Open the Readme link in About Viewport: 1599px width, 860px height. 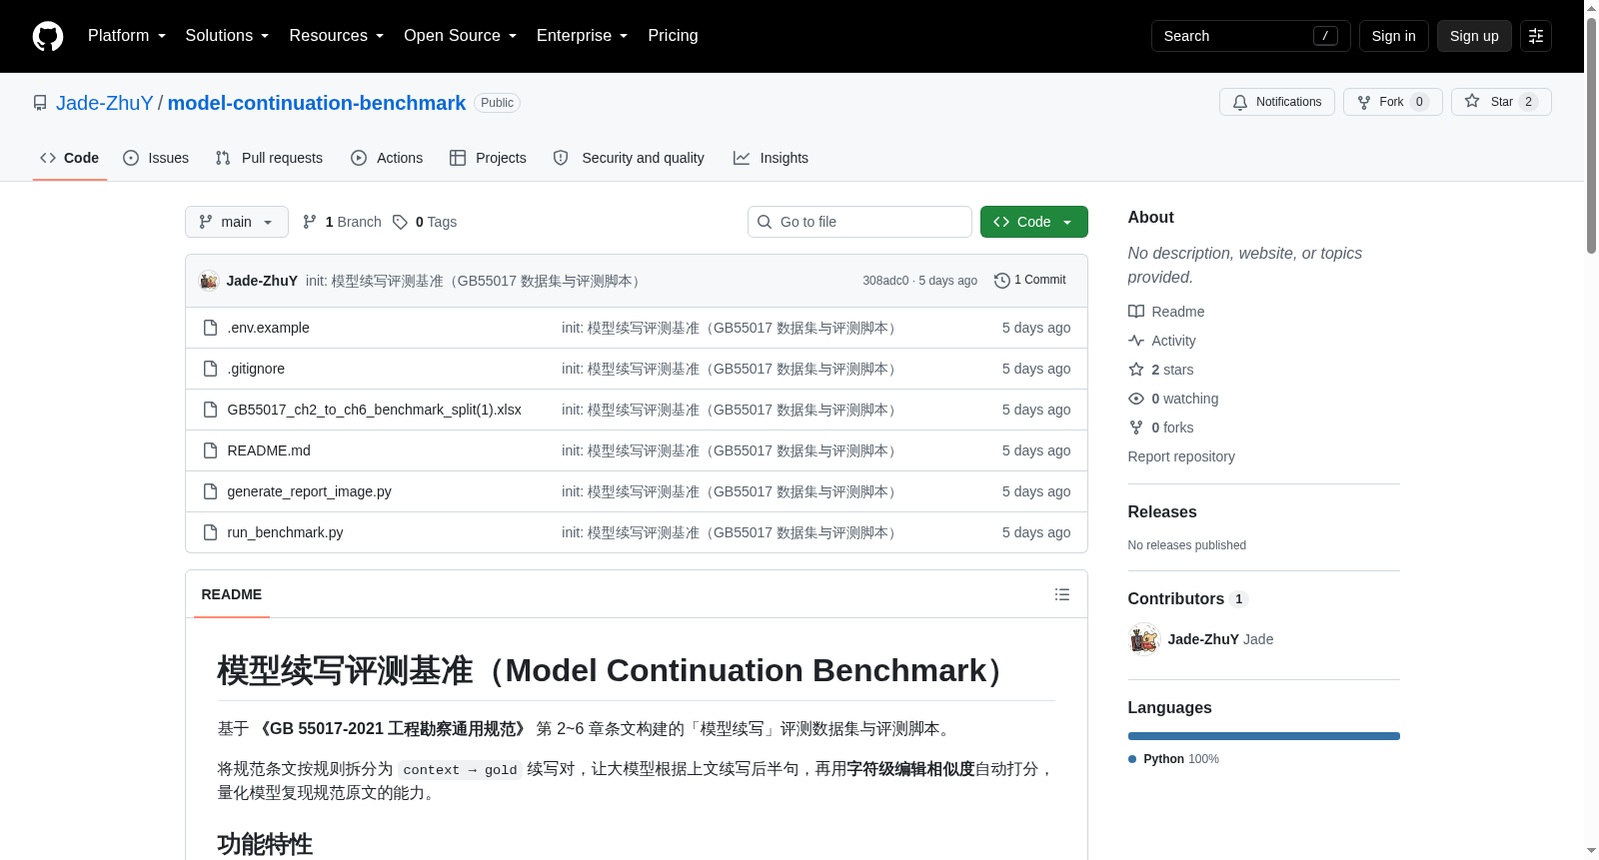pyautogui.click(x=1166, y=312)
